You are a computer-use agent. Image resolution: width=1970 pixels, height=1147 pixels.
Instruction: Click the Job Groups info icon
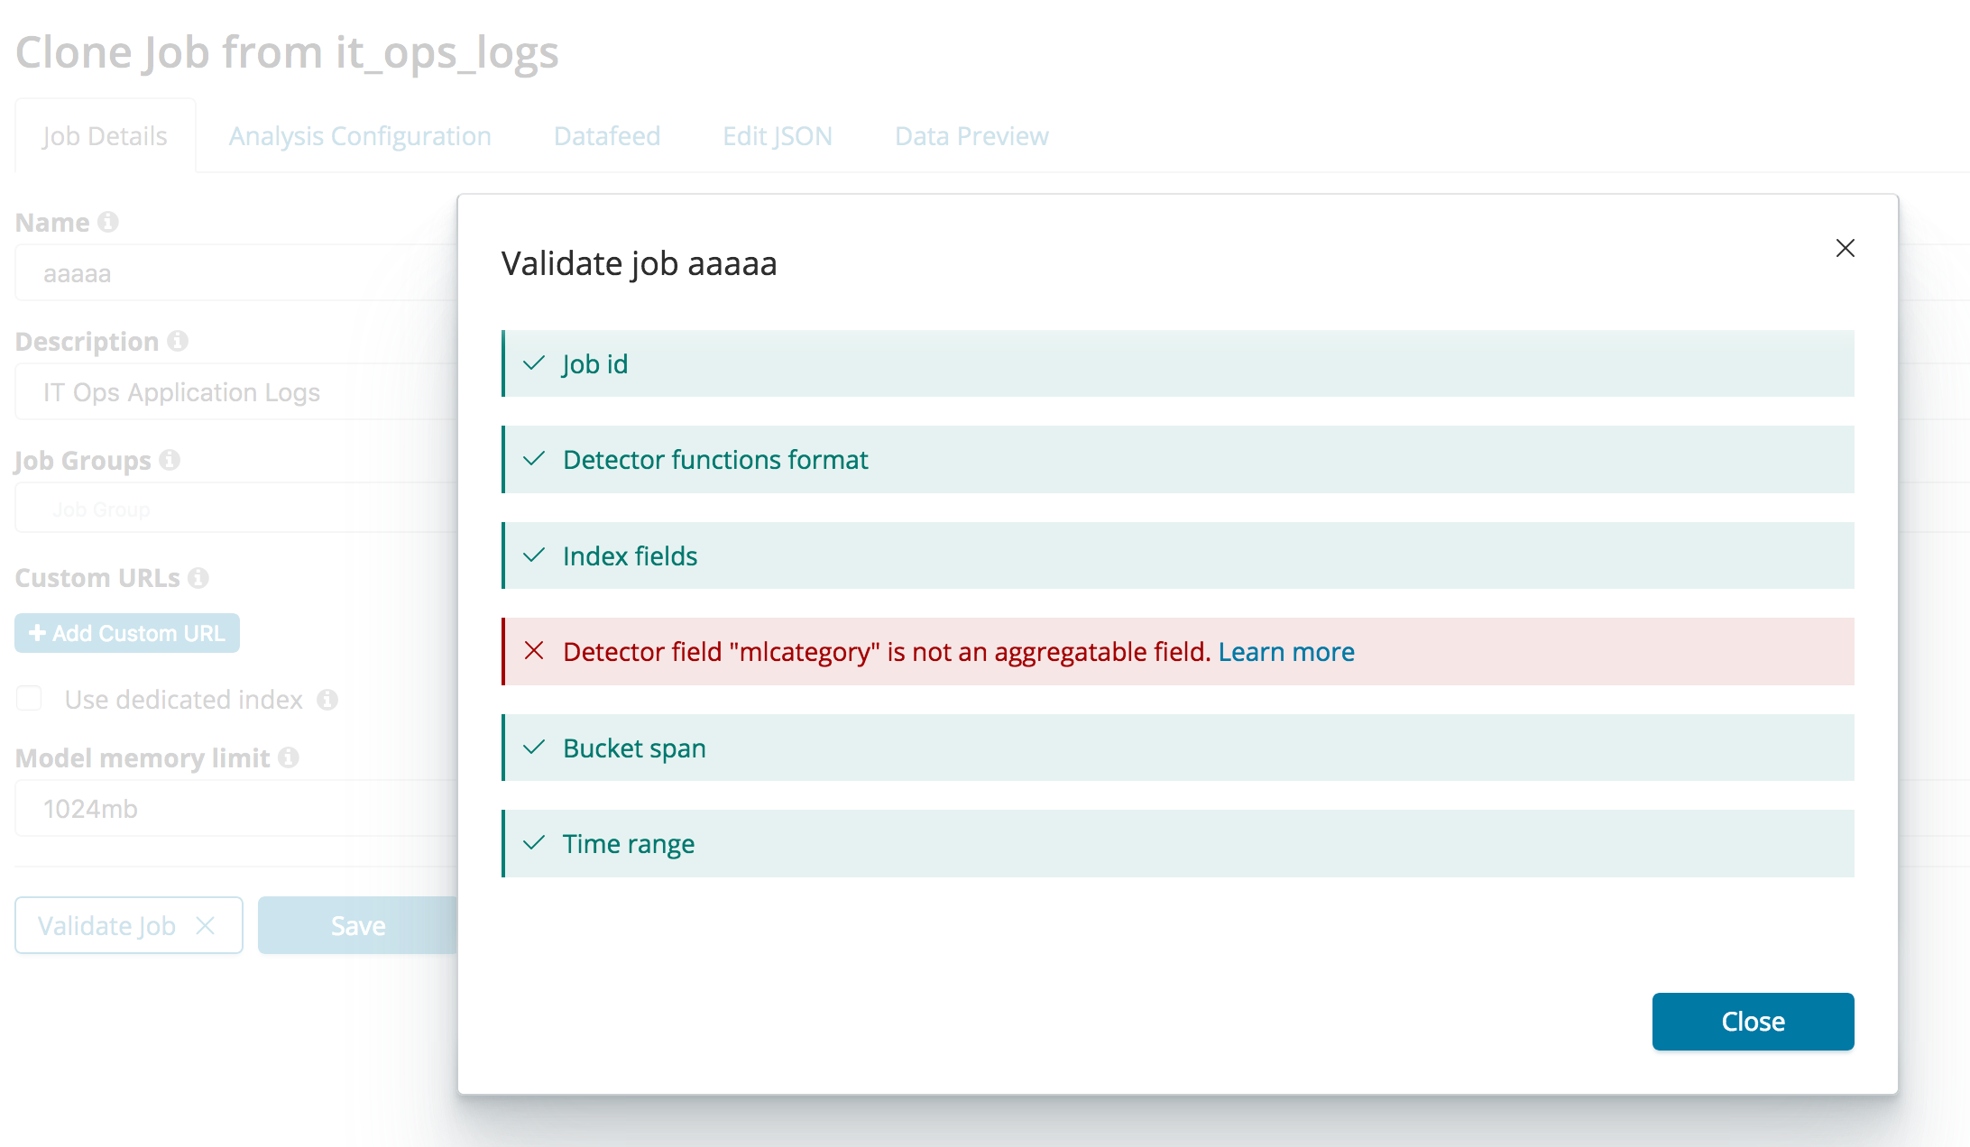(x=169, y=461)
